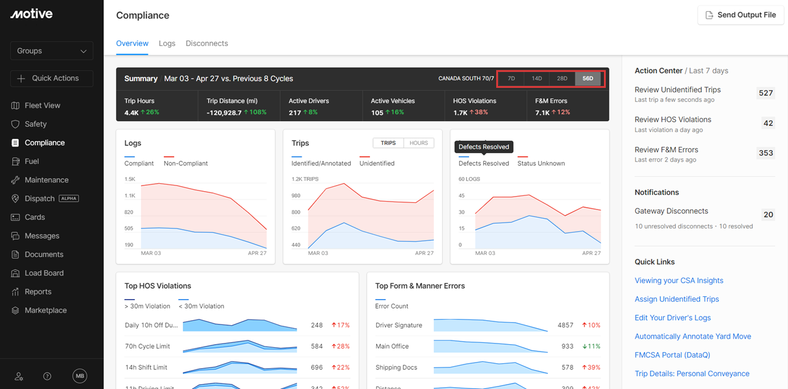Expand the Groups dropdown
Viewport: 788px width, 389px height.
(x=52, y=51)
